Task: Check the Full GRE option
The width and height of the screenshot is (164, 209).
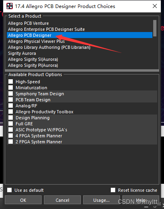Action: [x=11, y=124]
